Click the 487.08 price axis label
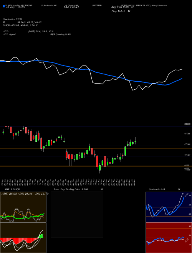 pyautogui.click(x=188, y=134)
